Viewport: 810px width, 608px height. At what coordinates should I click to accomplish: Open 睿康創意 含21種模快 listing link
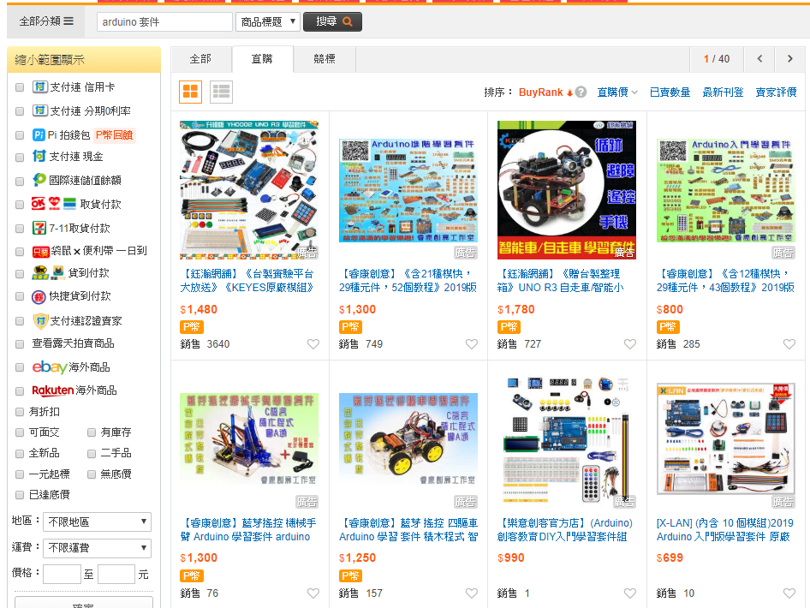(x=408, y=281)
